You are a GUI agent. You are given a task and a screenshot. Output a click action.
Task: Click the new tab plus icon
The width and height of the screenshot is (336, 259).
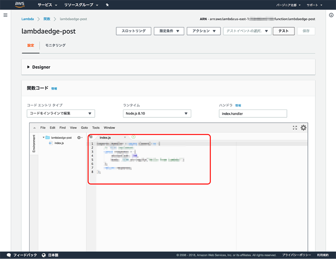coord(134,137)
